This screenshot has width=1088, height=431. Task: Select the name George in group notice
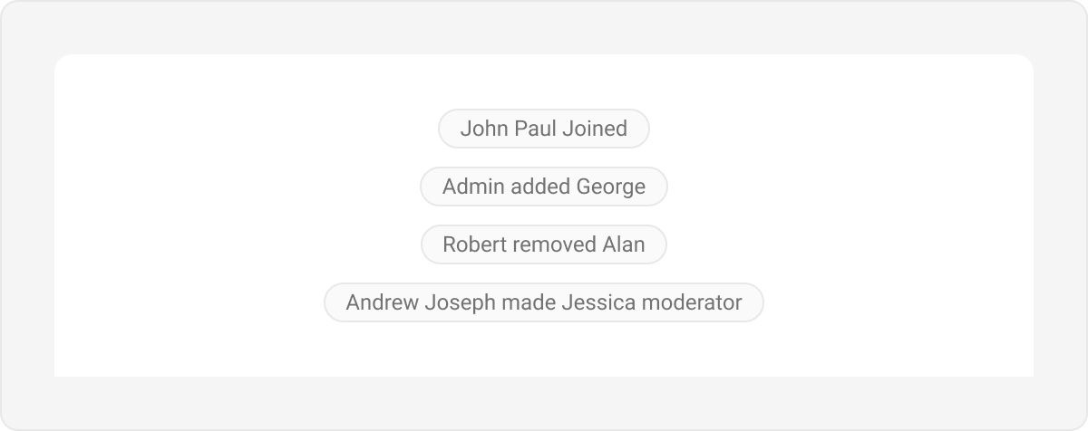(611, 187)
